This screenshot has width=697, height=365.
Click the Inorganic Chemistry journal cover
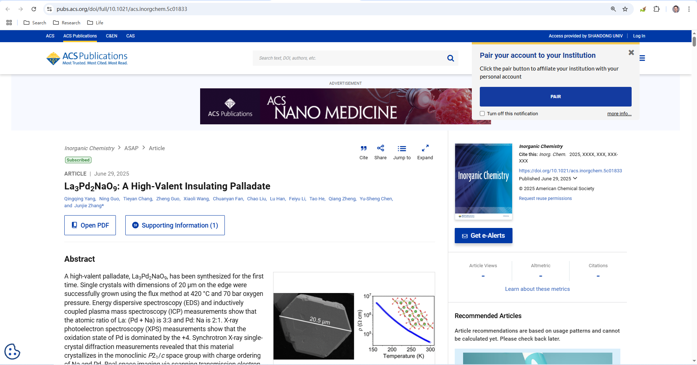pyautogui.click(x=483, y=181)
